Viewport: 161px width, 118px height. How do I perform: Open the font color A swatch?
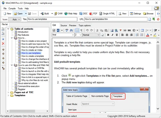[148, 35]
